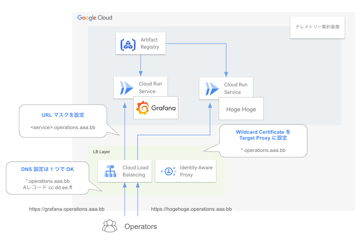Image resolution: width=364 pixels, height=240 pixels.
Task: Click https://hogehoge.operations.aaa.bb text
Action: [x=191, y=209]
